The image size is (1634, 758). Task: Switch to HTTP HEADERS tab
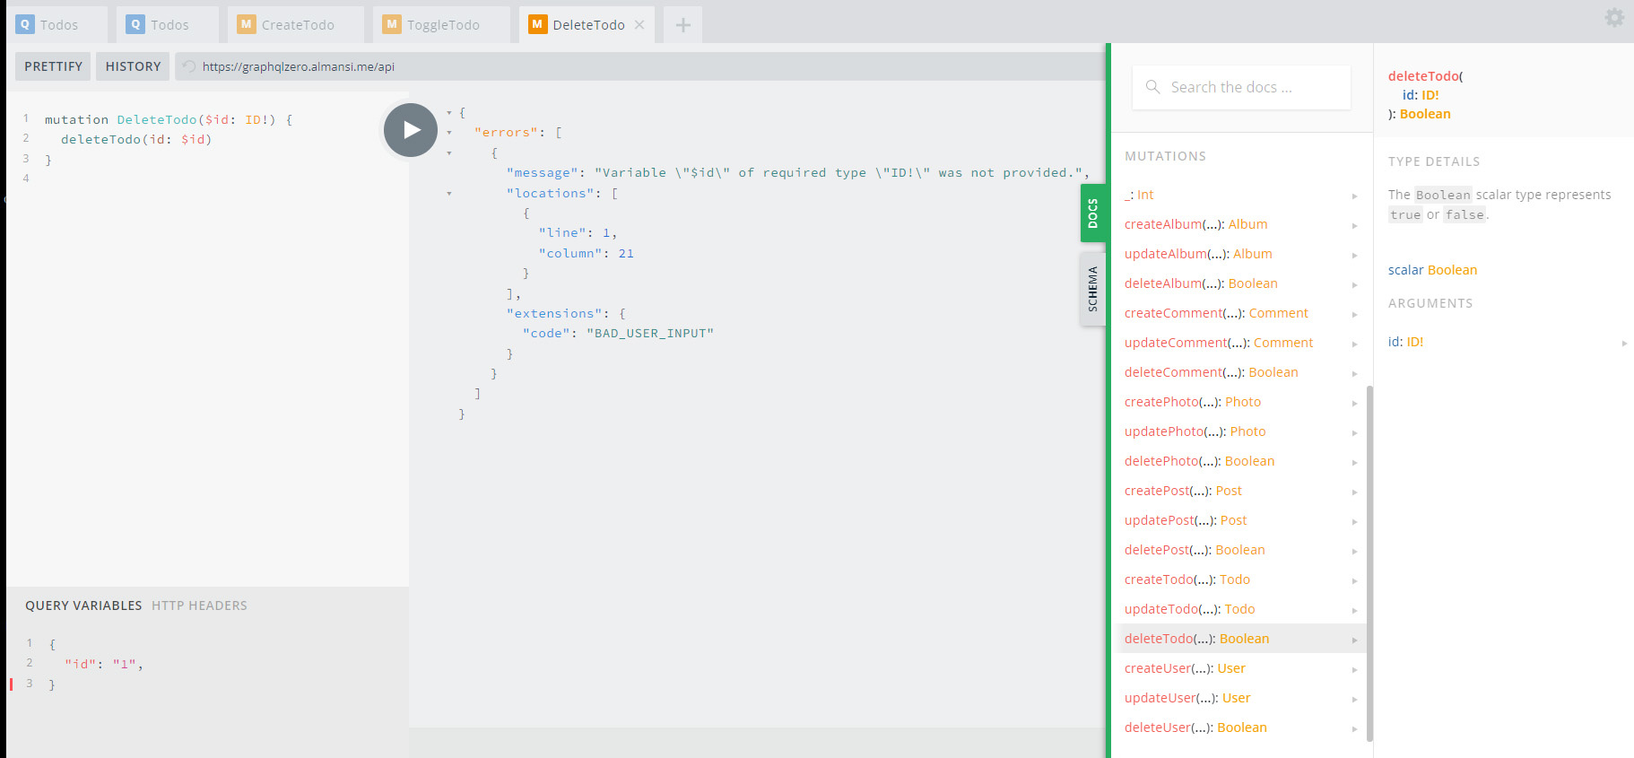[x=199, y=606]
